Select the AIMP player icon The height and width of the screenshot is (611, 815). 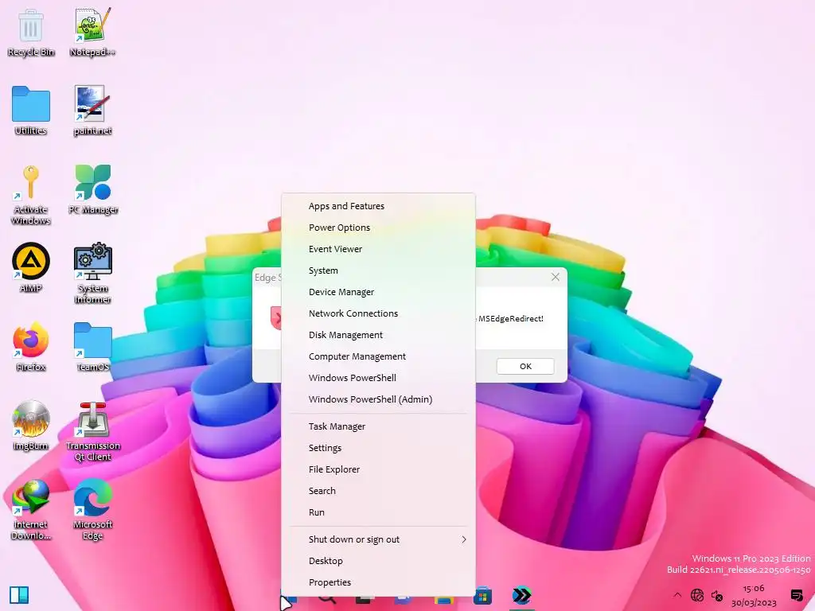(x=31, y=268)
